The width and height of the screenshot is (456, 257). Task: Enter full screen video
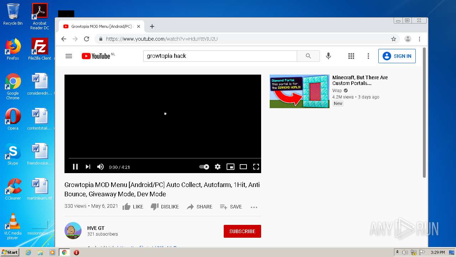(x=256, y=167)
